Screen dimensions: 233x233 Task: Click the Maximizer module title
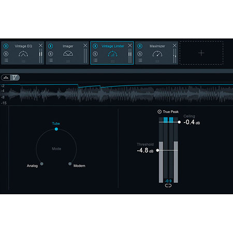[x=157, y=46]
